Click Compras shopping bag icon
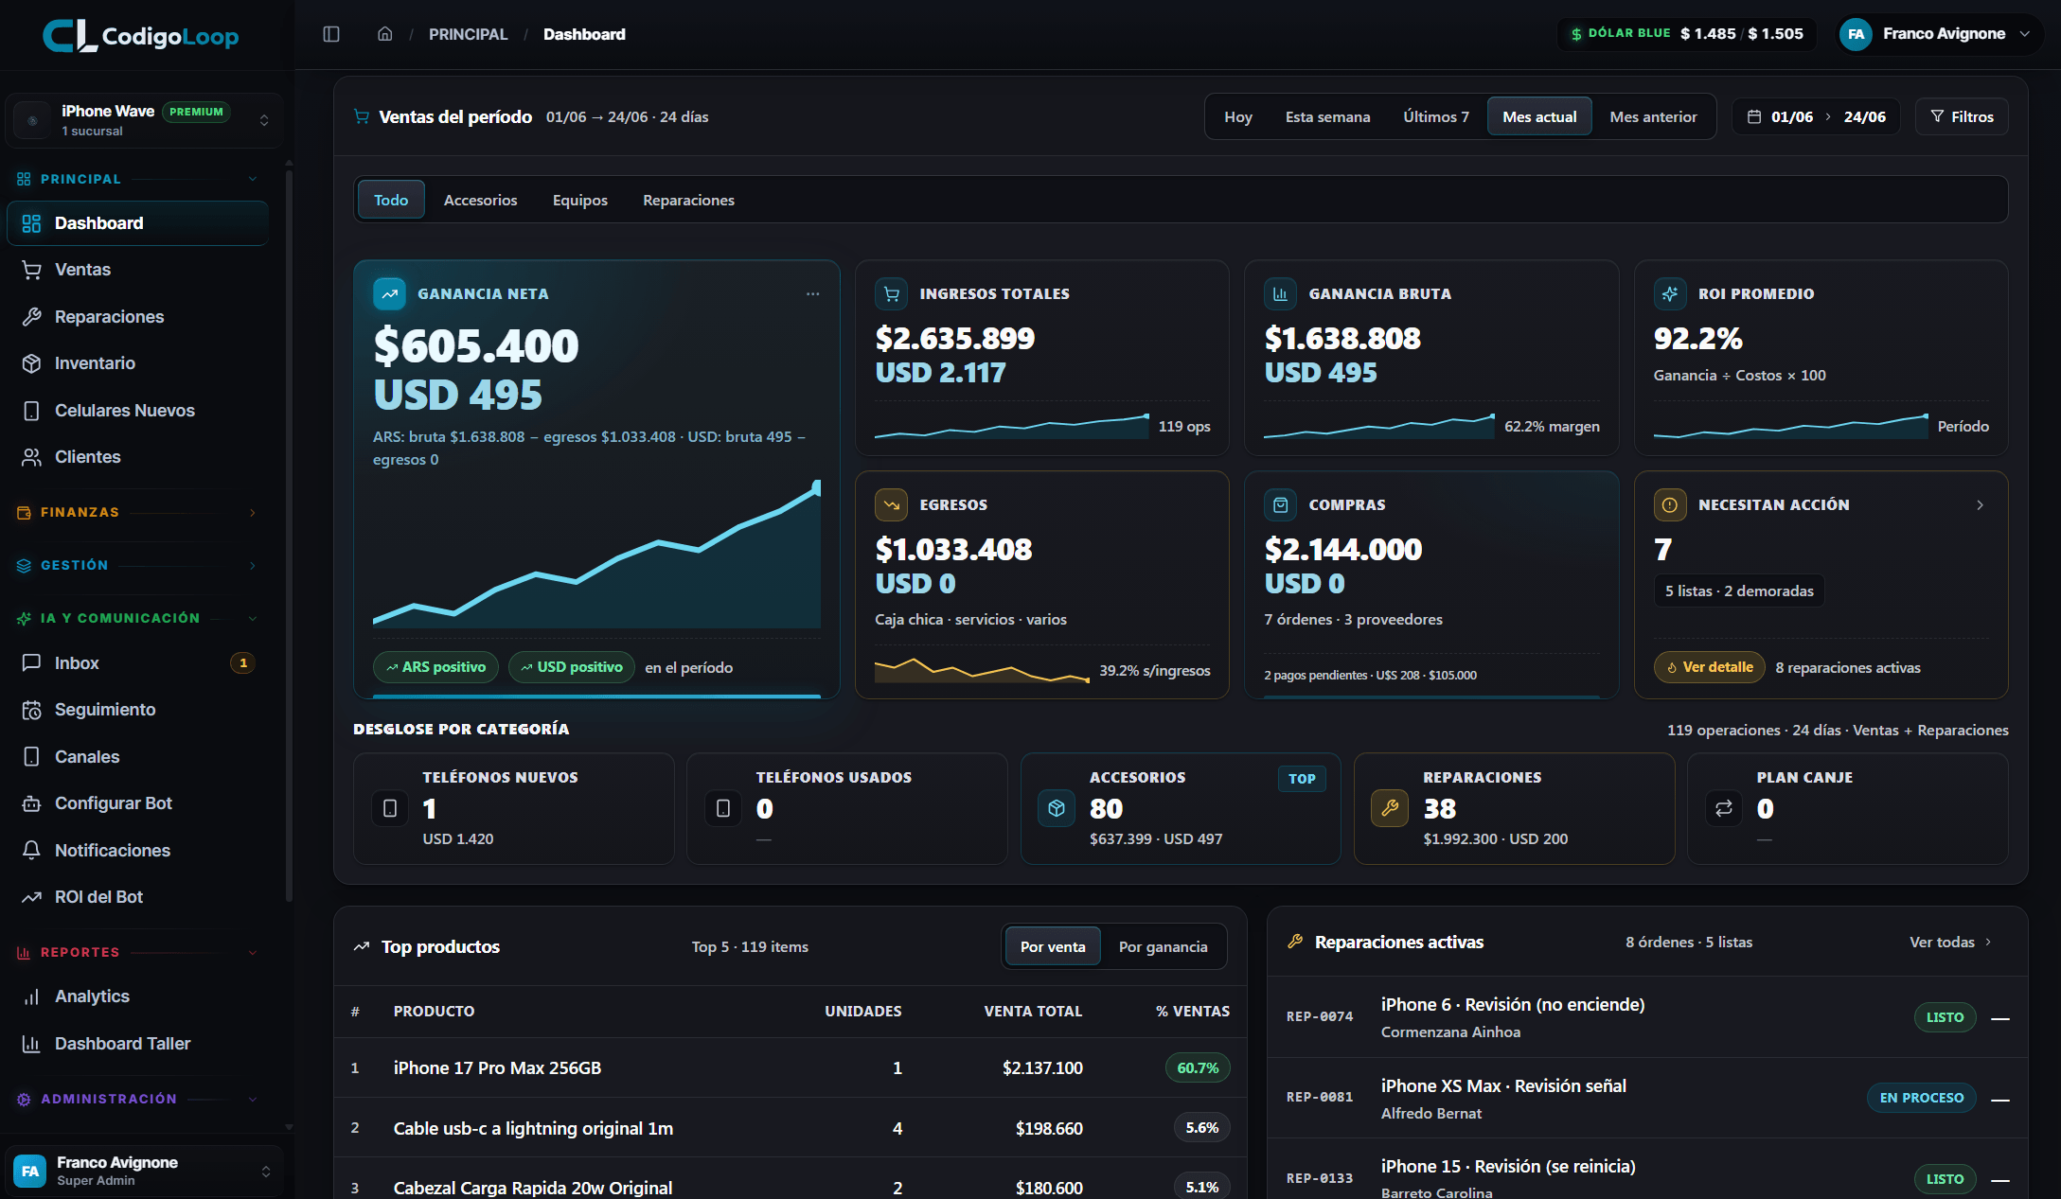This screenshot has height=1199, width=2061. point(1280,505)
